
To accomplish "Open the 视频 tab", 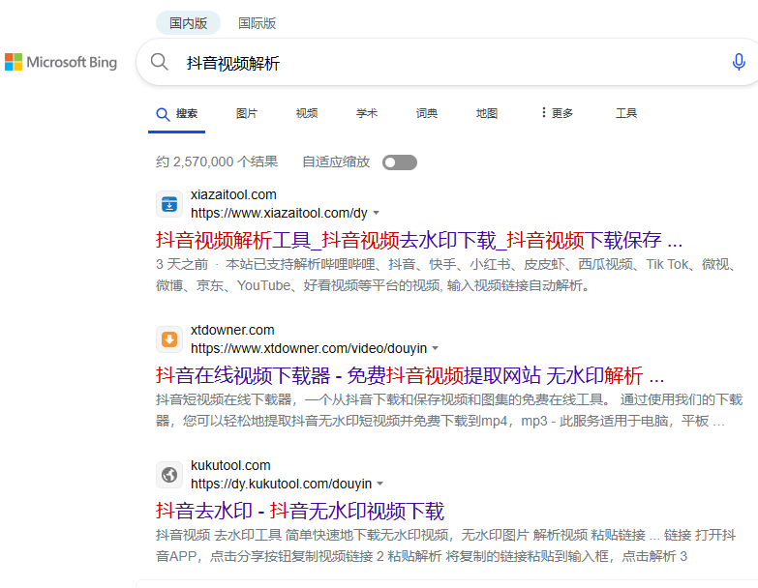I will (307, 113).
